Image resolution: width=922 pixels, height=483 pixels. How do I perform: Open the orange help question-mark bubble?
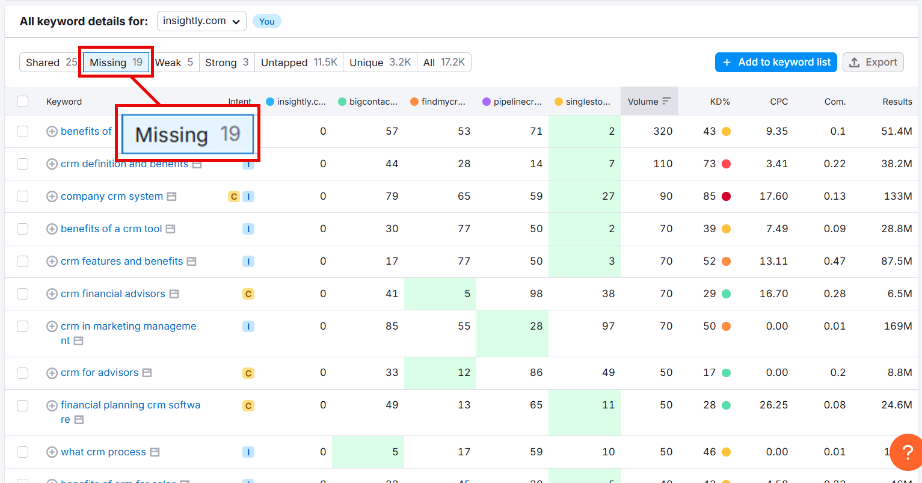point(907,452)
